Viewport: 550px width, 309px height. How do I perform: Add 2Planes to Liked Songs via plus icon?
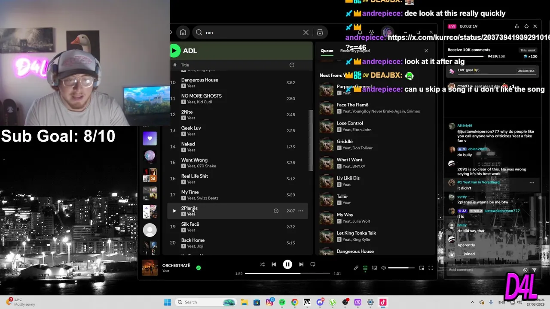pyautogui.click(x=276, y=211)
